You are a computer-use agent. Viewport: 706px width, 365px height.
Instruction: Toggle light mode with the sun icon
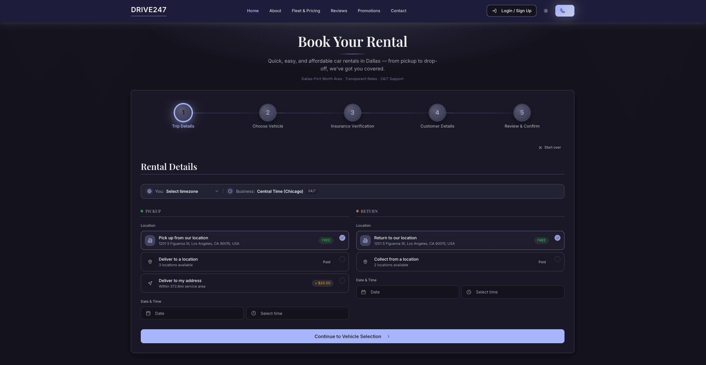tap(546, 11)
